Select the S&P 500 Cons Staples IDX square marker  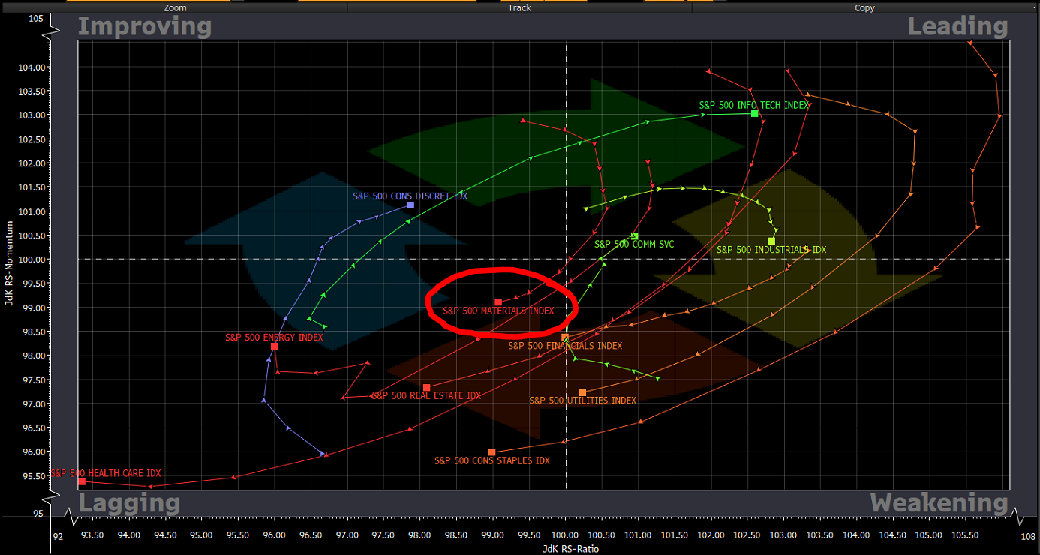[492, 452]
